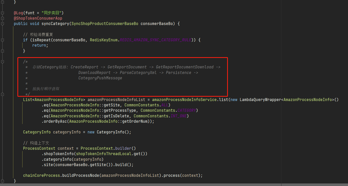Fold the block comment at its opening marker

(2, 62)
